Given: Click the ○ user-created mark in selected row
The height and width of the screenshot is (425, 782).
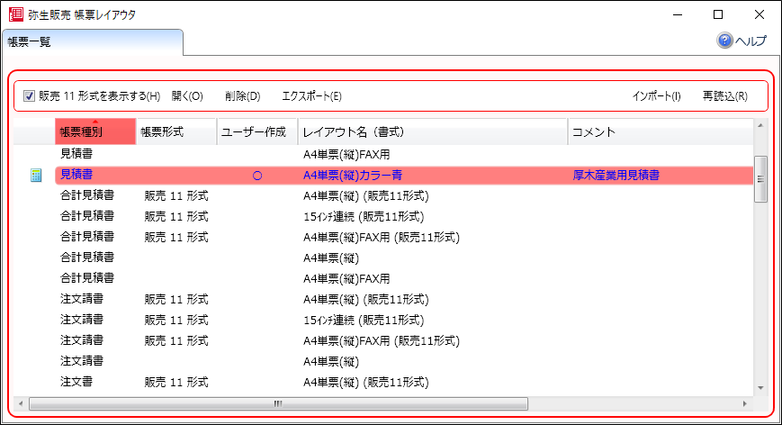Looking at the screenshot, I should (257, 176).
